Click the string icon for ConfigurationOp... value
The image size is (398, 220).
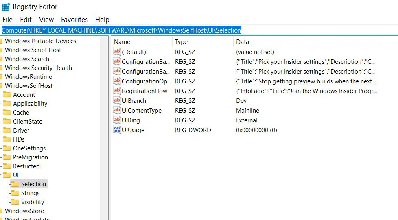pyautogui.click(x=117, y=81)
